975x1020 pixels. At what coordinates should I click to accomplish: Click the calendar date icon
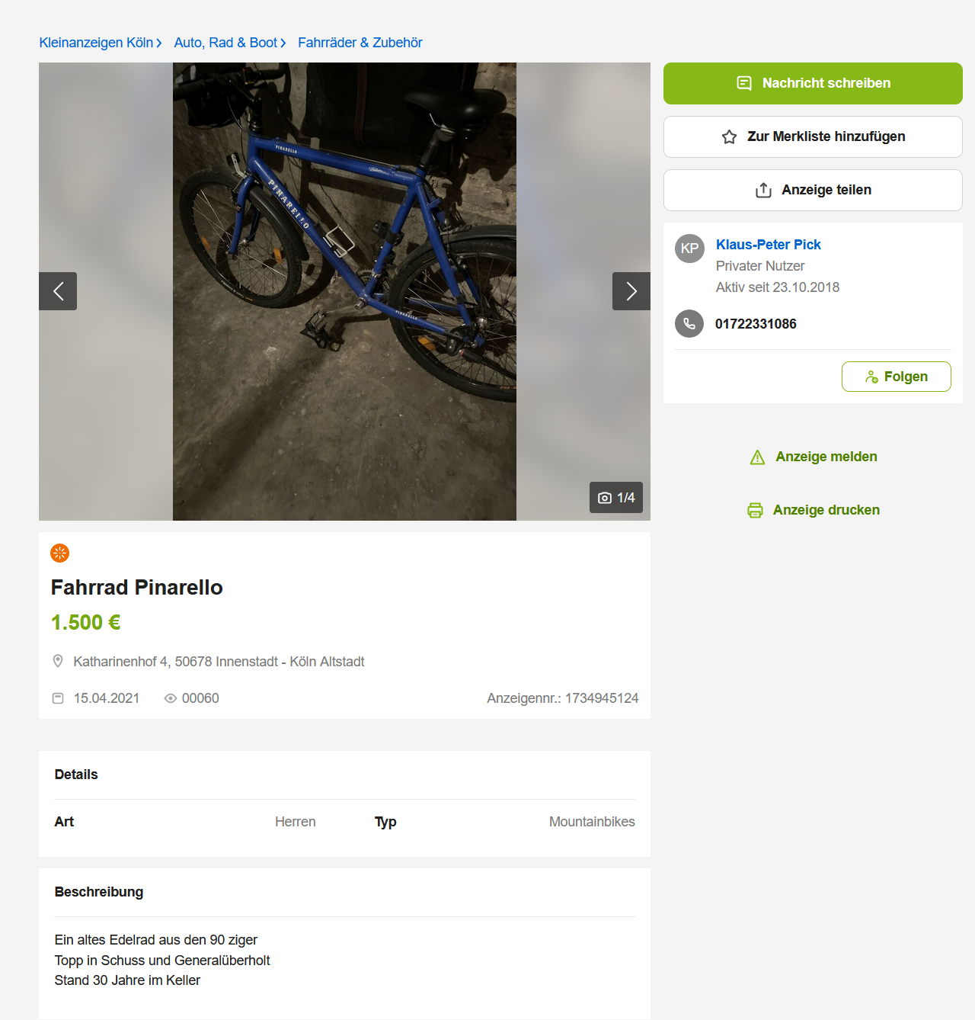(x=58, y=698)
